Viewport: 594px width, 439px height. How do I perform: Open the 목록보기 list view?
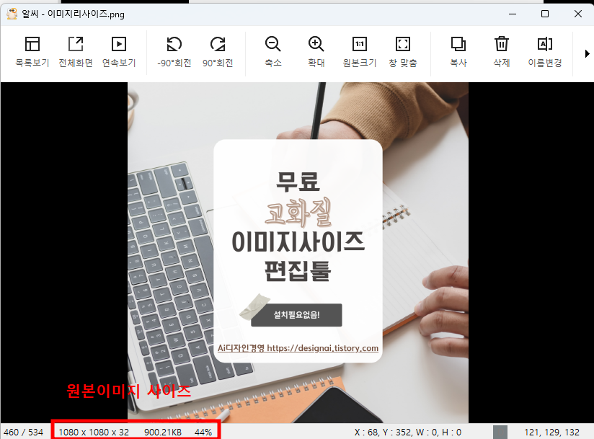pos(32,52)
